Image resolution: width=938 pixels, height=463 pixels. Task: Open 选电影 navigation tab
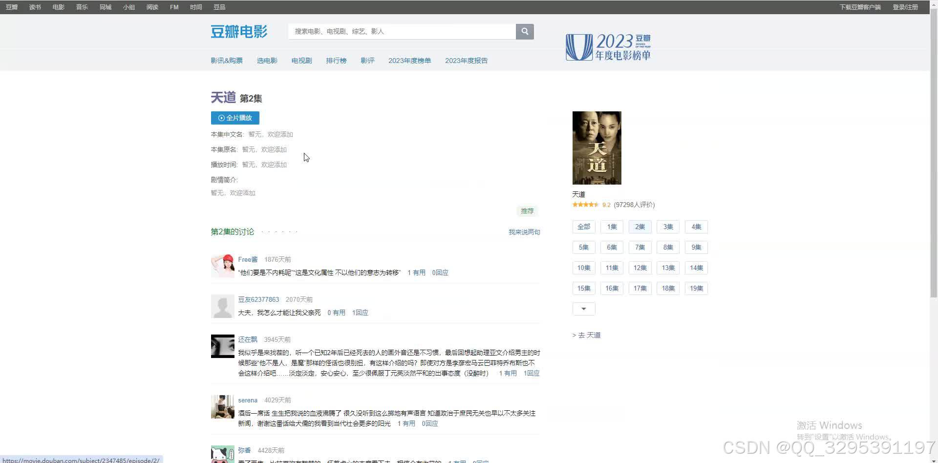pos(267,61)
